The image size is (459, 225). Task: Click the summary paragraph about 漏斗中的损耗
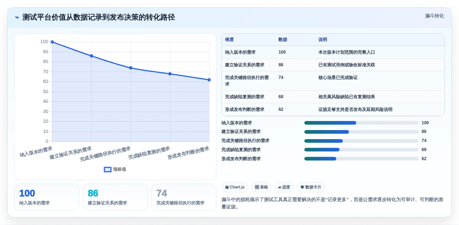pyautogui.click(x=332, y=203)
